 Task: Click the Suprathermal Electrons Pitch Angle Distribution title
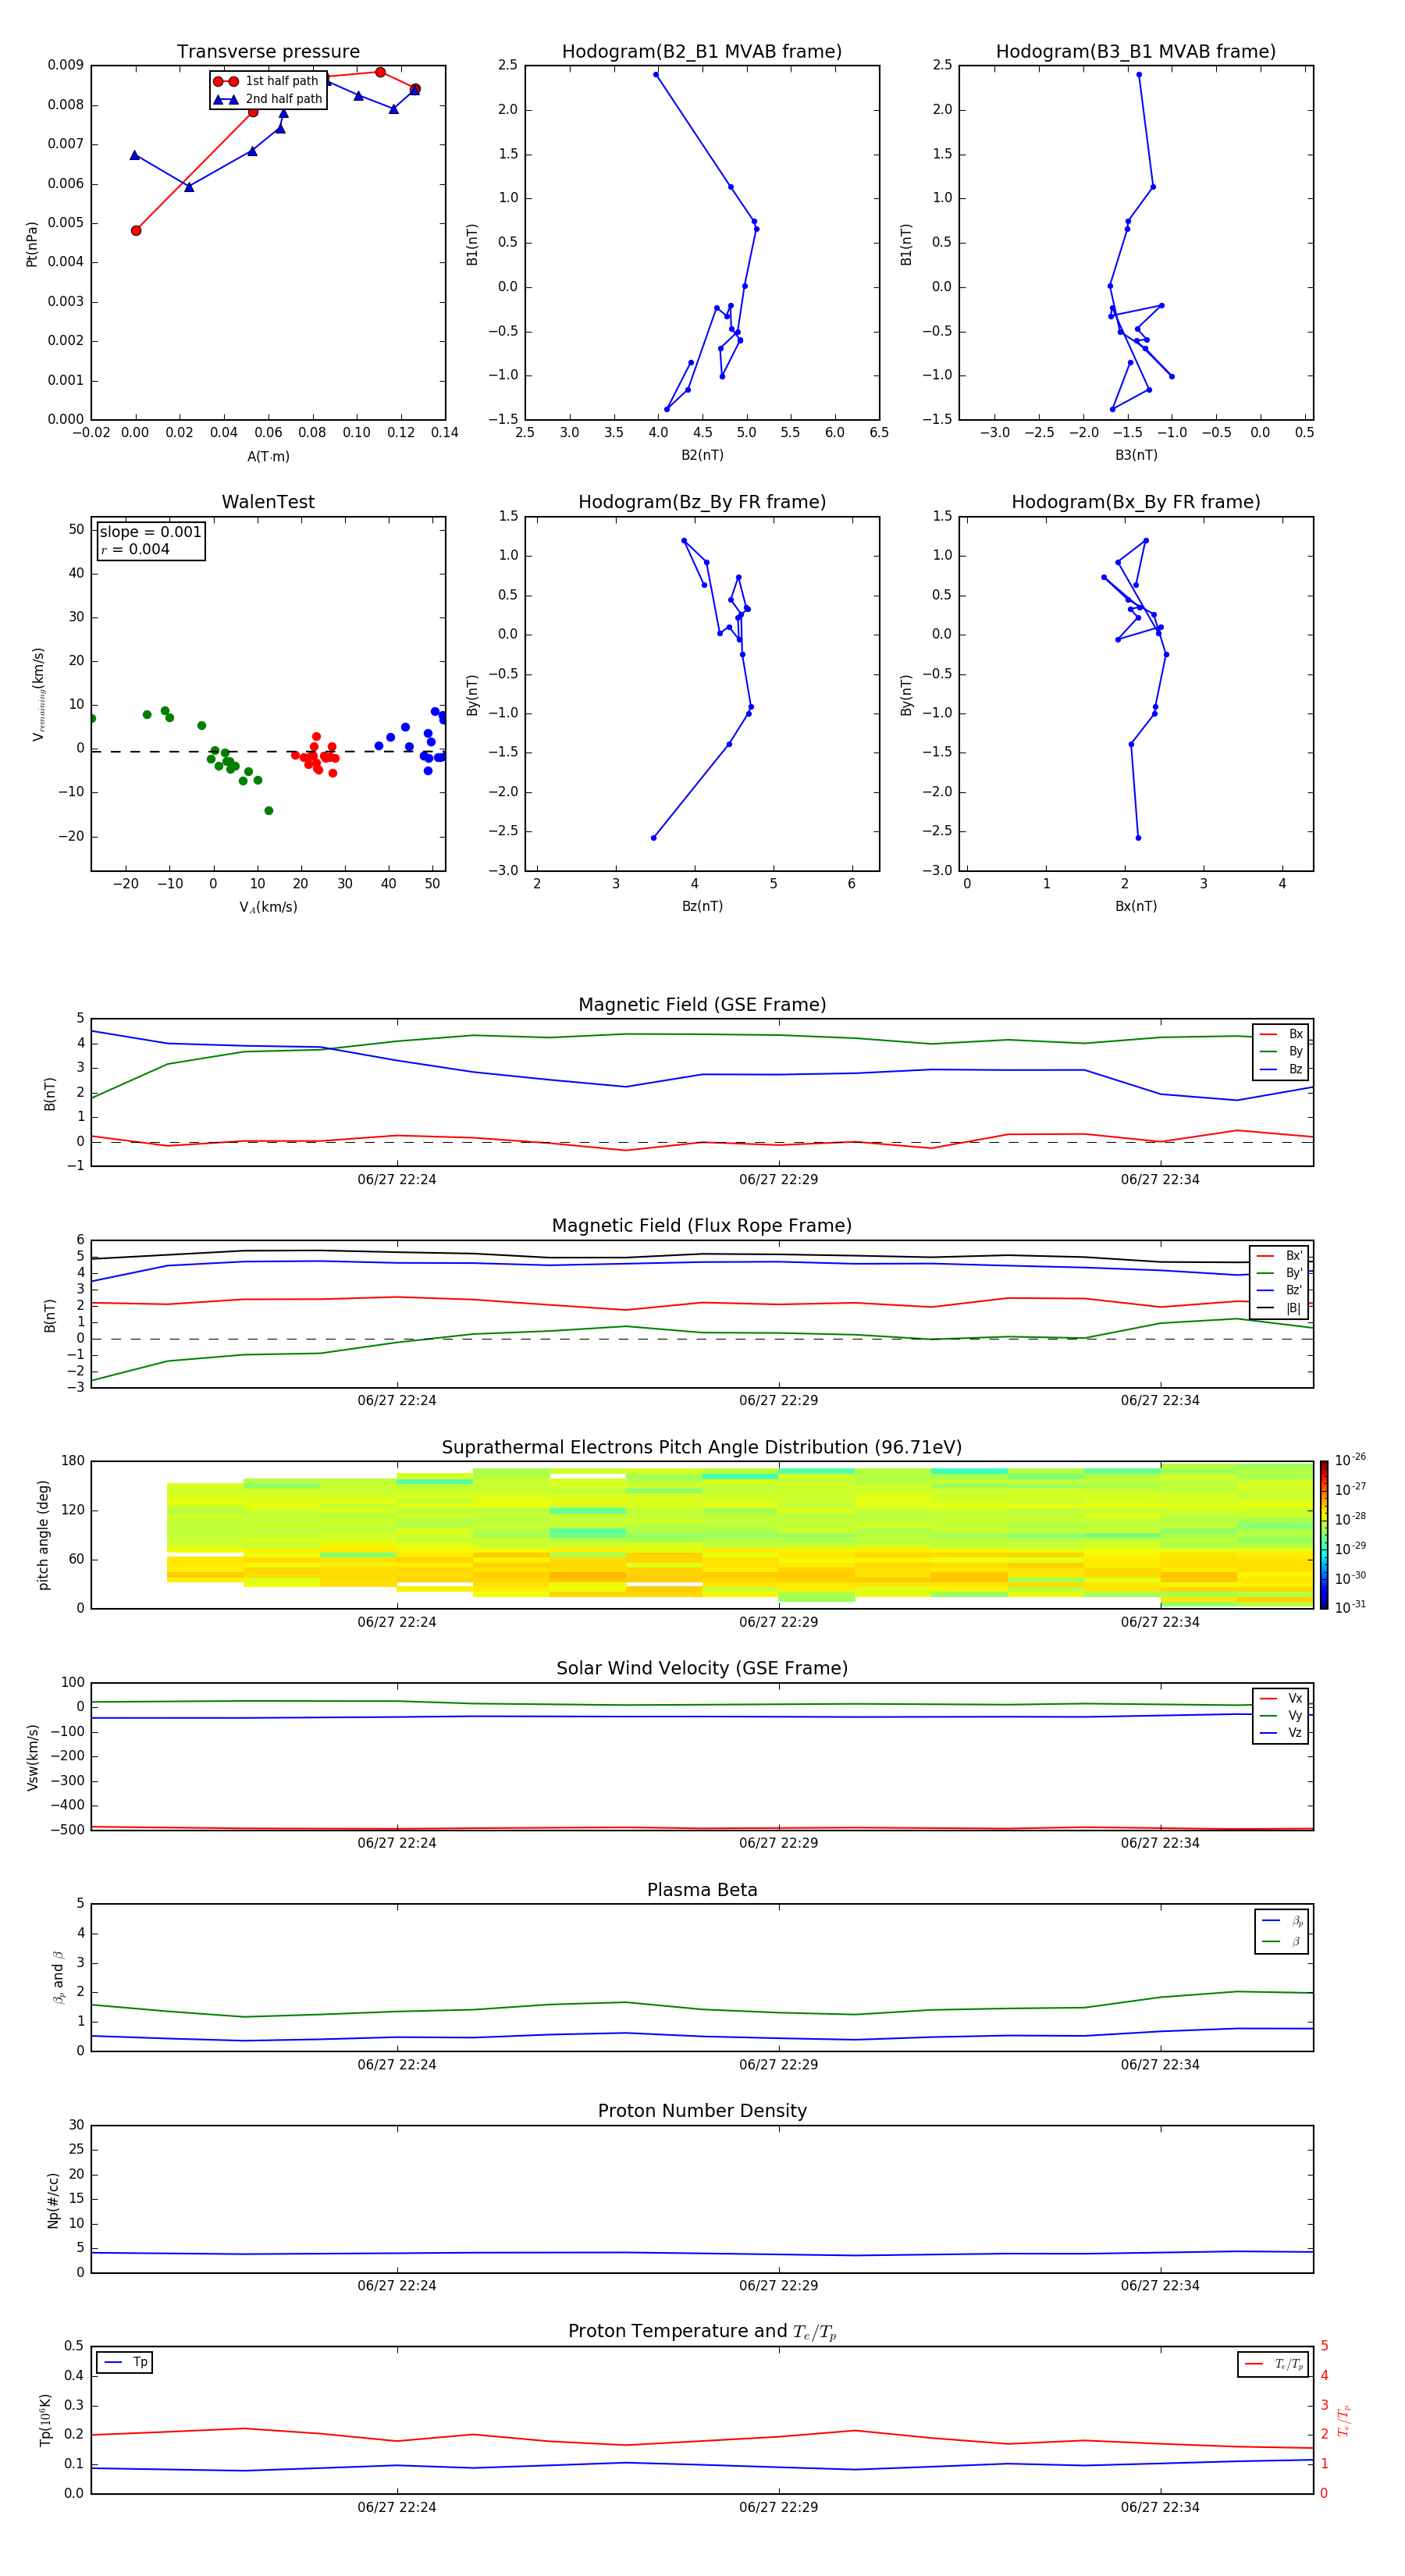pyautogui.click(x=702, y=1447)
